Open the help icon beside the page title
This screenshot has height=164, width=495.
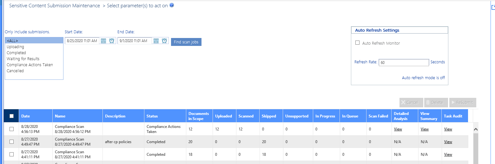(172, 5)
